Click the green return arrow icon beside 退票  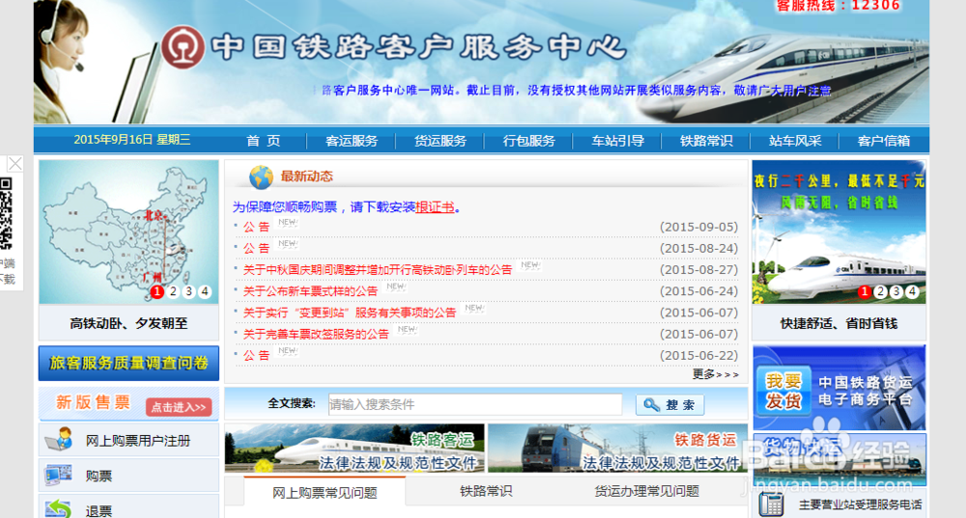pyautogui.click(x=59, y=508)
